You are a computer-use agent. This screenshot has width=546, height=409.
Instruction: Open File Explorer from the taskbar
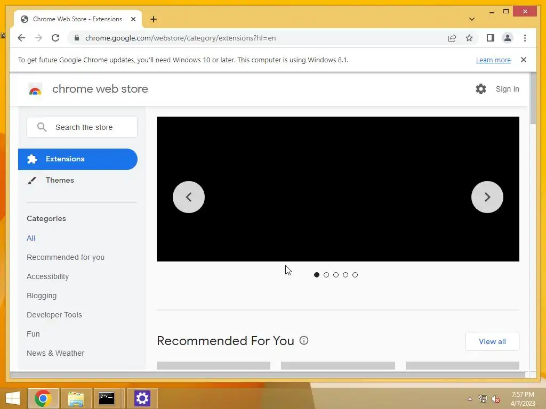click(76, 398)
